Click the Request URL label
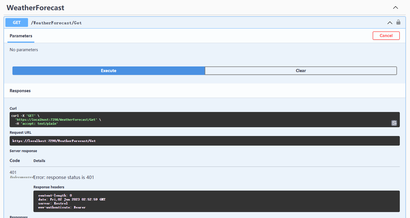 point(20,133)
